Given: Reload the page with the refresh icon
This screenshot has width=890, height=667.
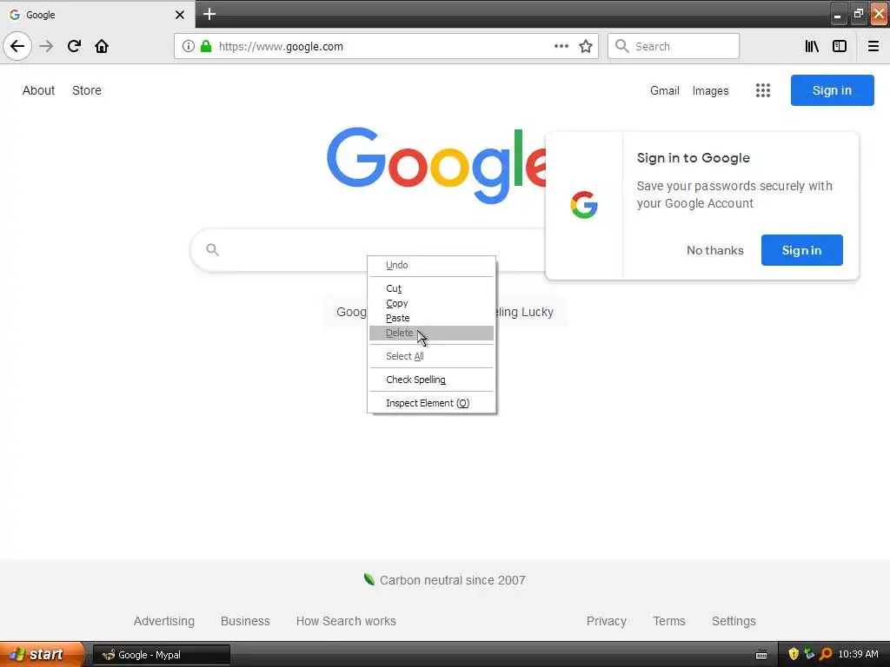Looking at the screenshot, I should 74,46.
